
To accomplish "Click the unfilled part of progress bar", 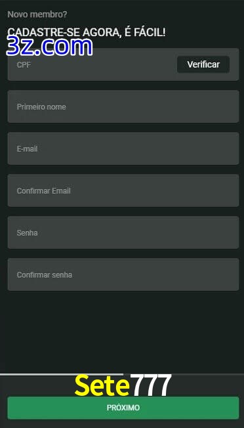I will click(184, 374).
